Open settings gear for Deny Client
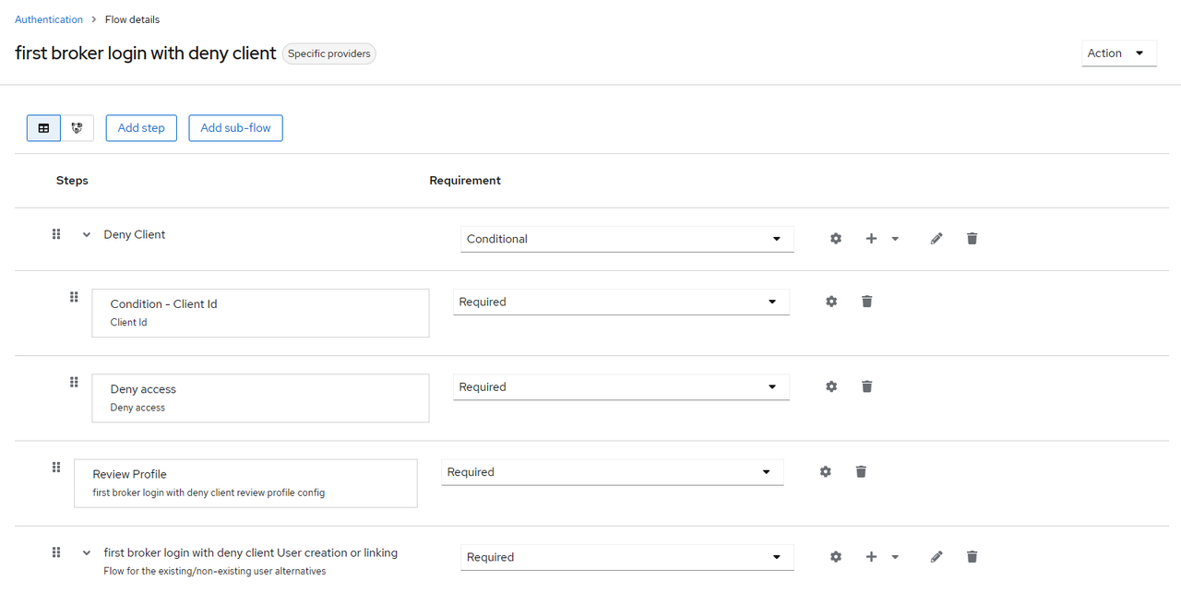The width and height of the screenshot is (1181, 593). (836, 239)
